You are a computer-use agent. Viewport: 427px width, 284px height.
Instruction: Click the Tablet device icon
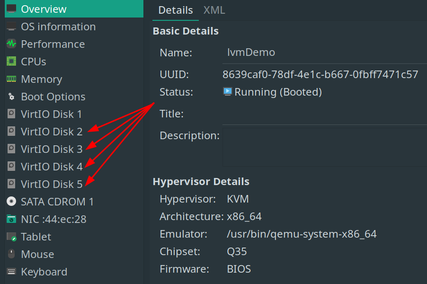[11, 237]
